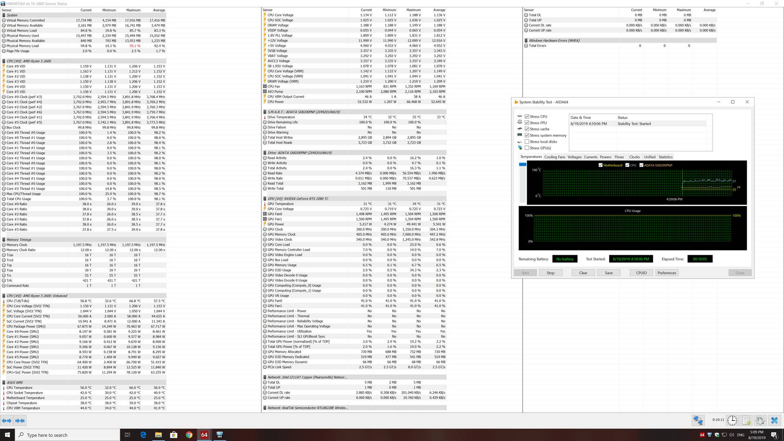Viewport: 784px width, 441px height.
Task: Click the AIDA64 icon in system tray
Action: (x=702, y=435)
